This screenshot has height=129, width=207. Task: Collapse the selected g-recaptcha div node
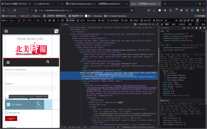[81, 73]
